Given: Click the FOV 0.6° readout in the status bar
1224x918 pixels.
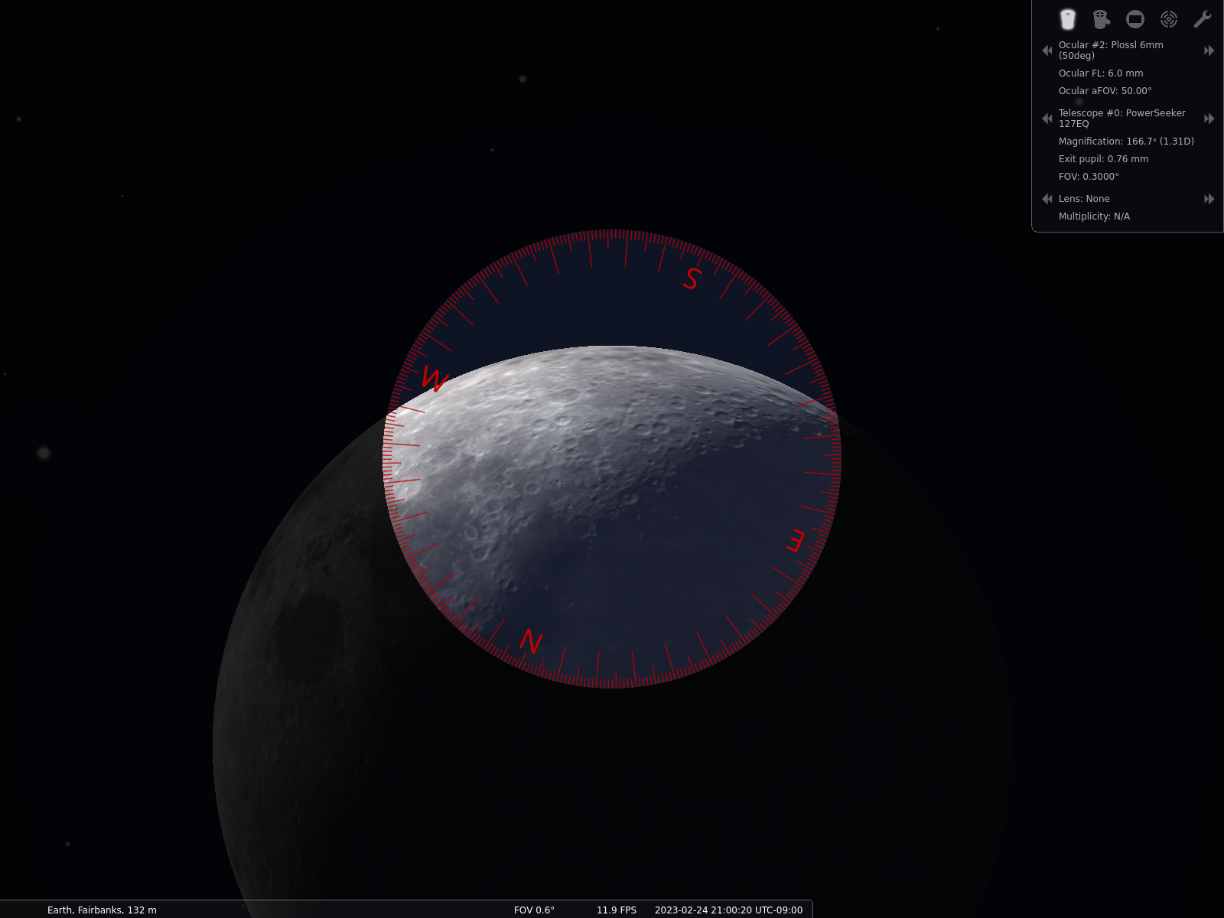Looking at the screenshot, I should [x=534, y=910].
